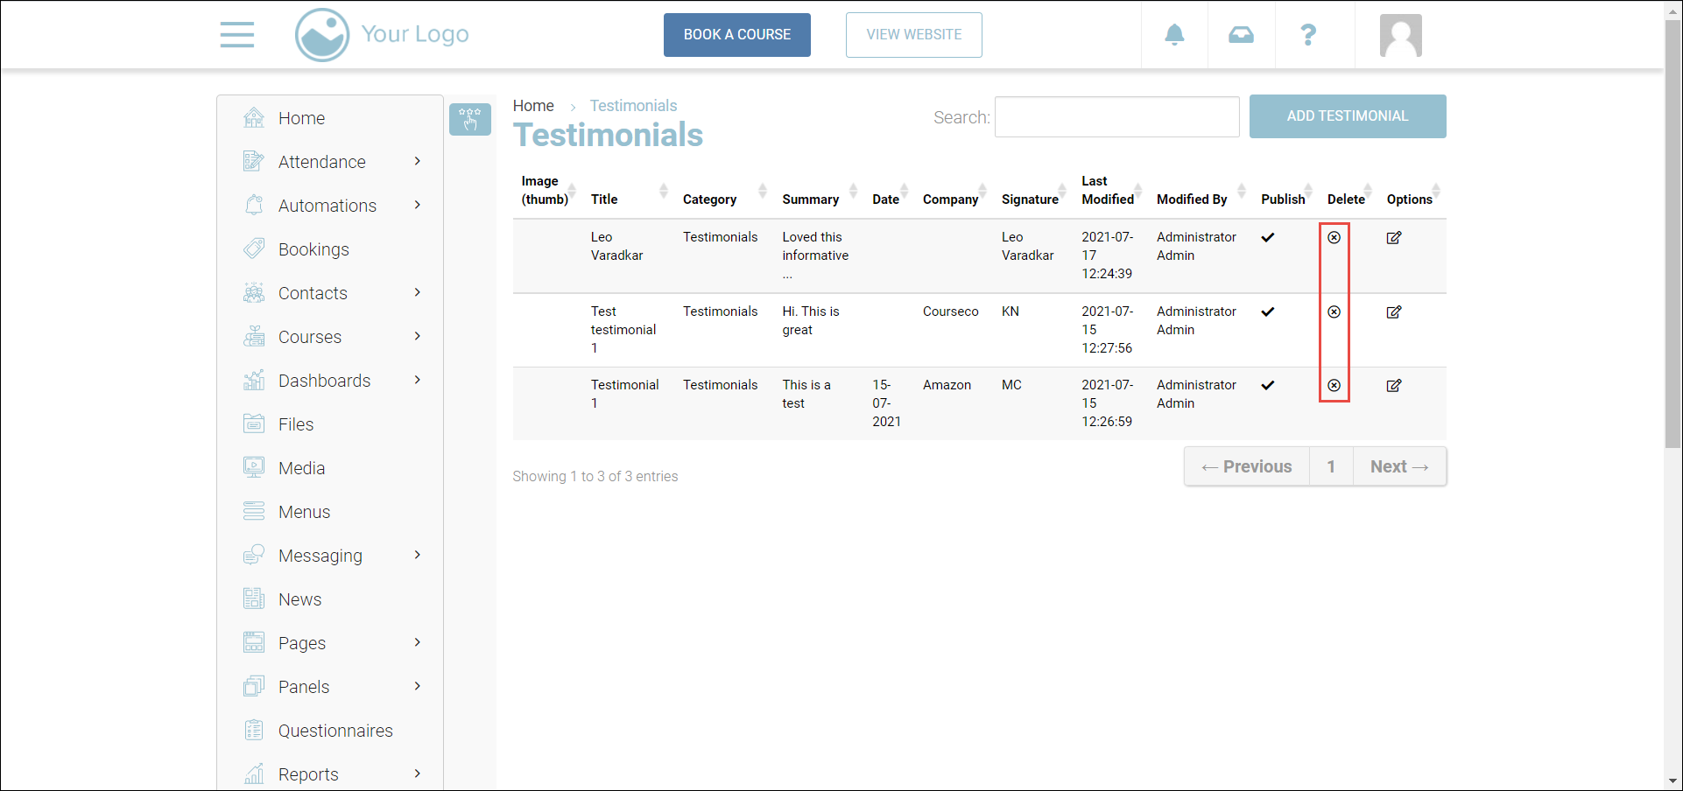Edit the Test testimonial 1 entry
The width and height of the screenshot is (1683, 791).
tap(1394, 312)
